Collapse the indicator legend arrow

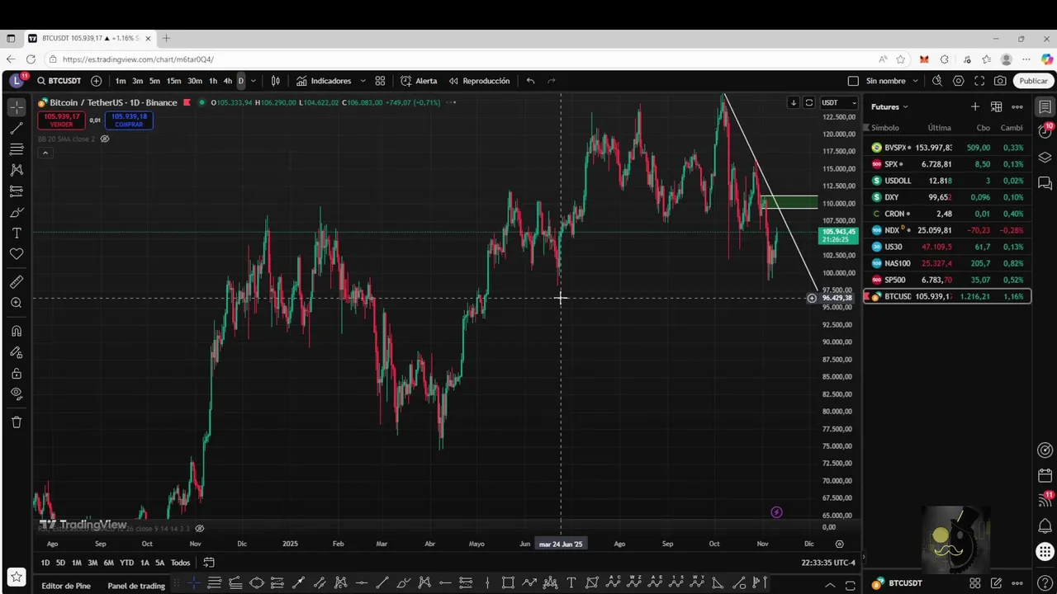click(45, 153)
